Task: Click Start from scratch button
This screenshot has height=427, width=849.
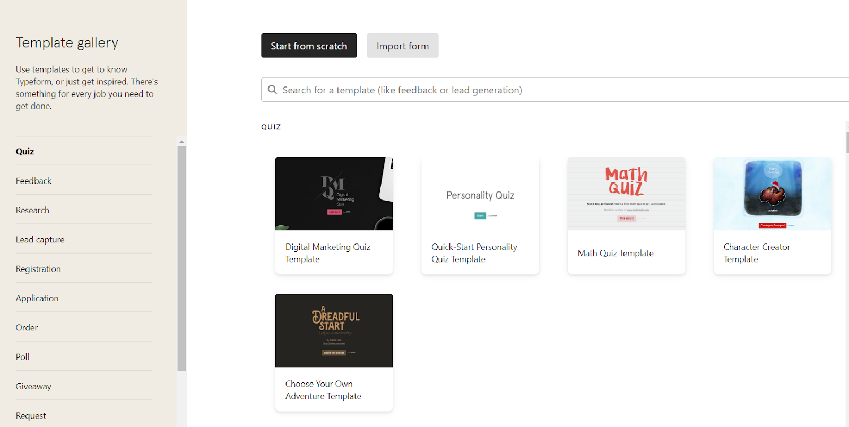Action: (x=309, y=46)
